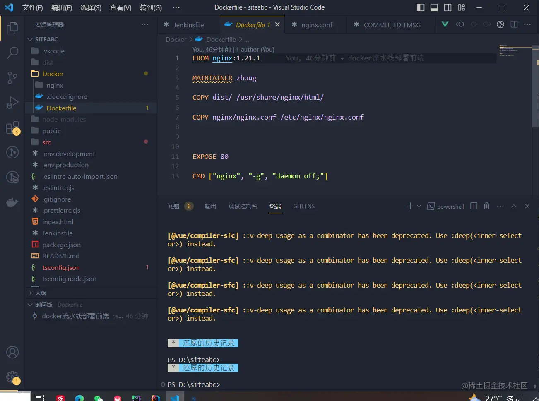Open the Manage gear menu
The image size is (539, 401).
(12, 377)
